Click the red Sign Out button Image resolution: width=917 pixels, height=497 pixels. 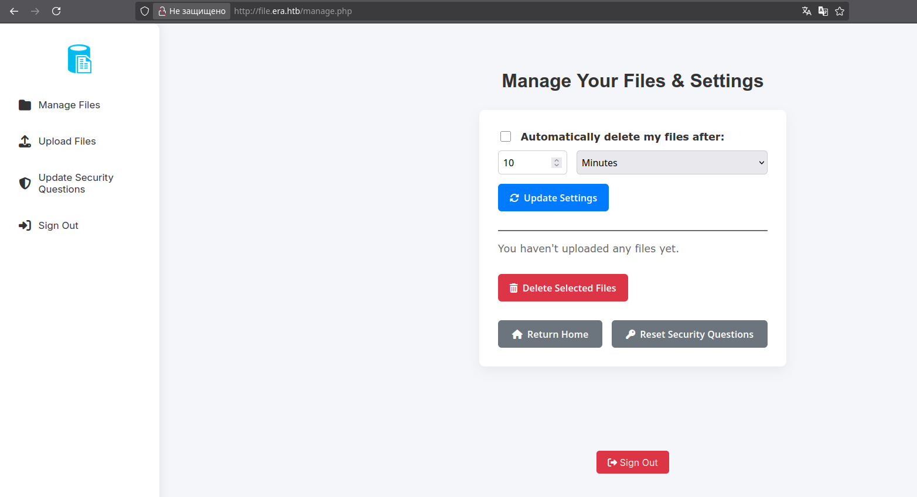(x=632, y=462)
